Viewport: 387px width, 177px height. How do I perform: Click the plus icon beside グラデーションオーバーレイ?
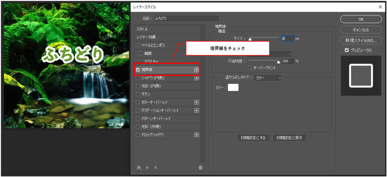(x=196, y=110)
